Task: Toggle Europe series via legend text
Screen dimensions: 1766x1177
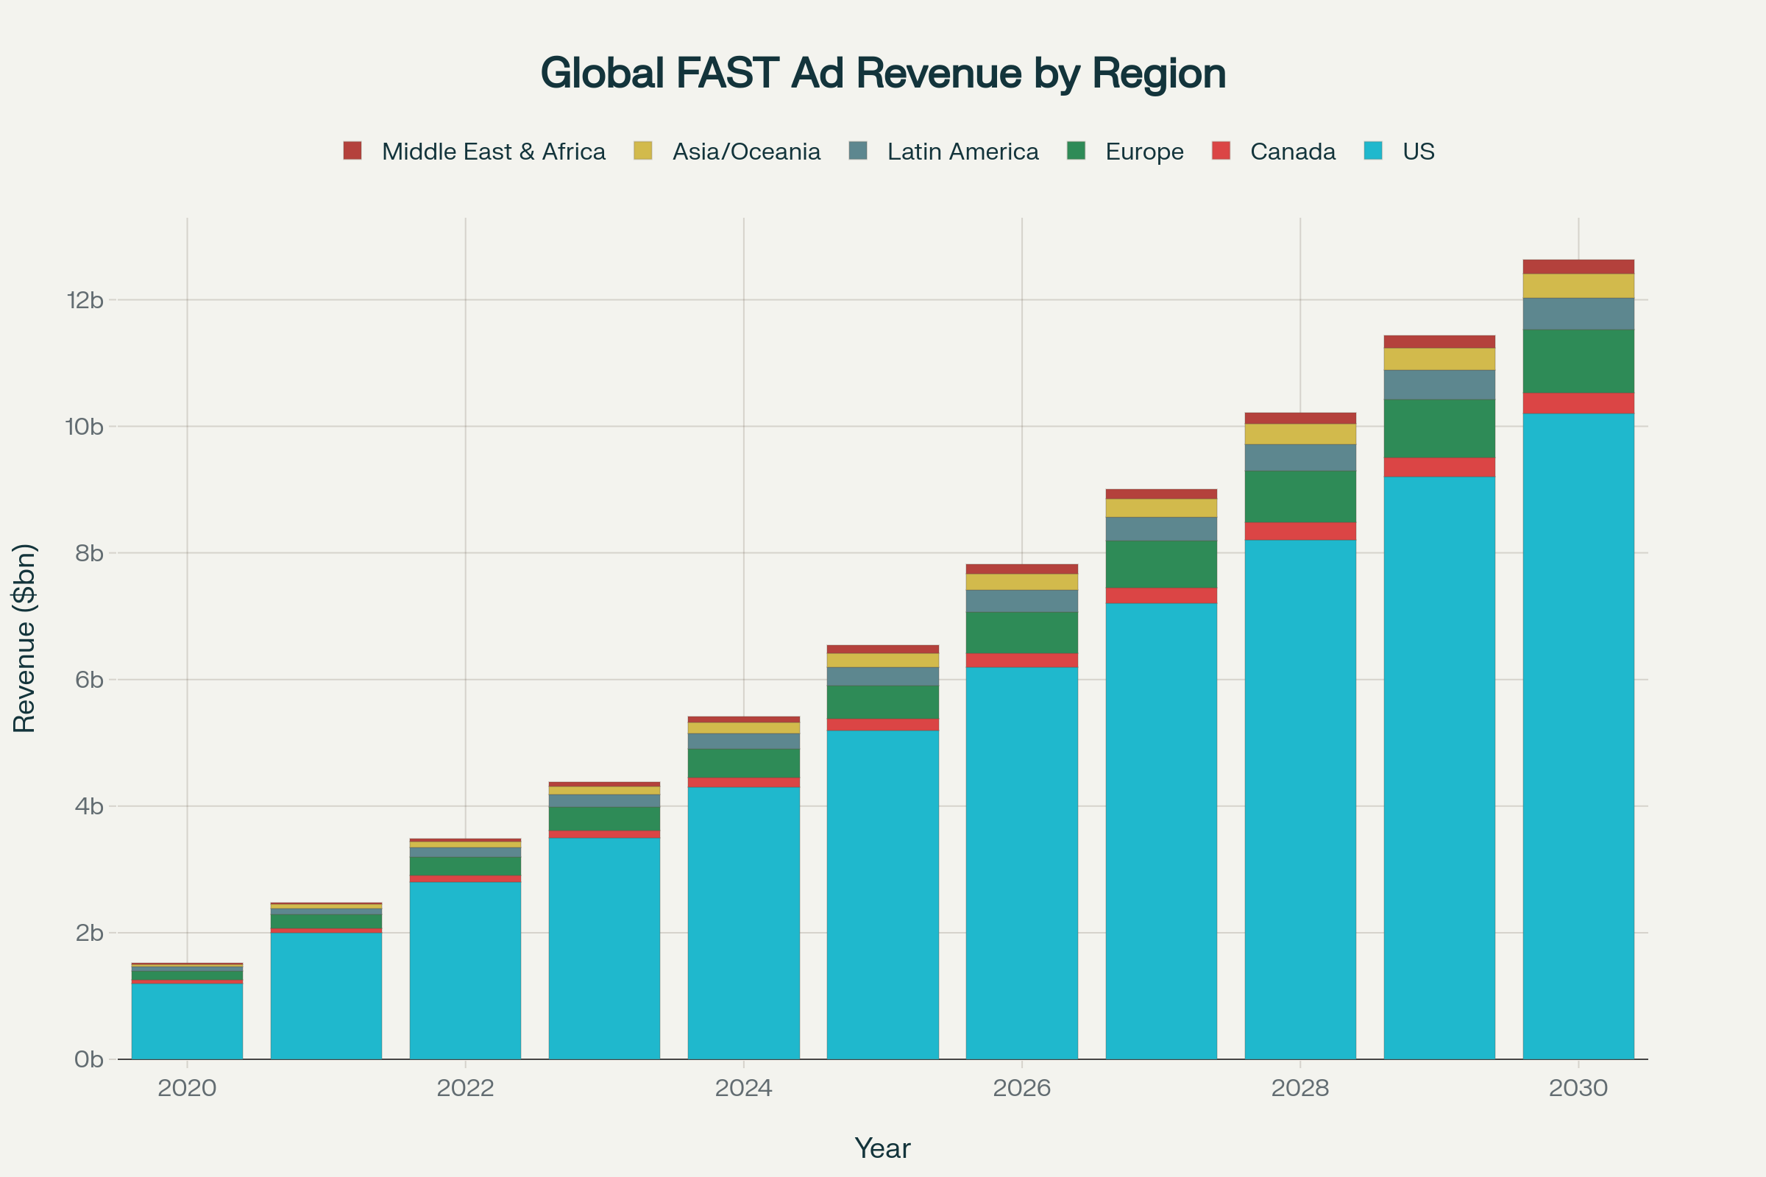Action: [1144, 152]
